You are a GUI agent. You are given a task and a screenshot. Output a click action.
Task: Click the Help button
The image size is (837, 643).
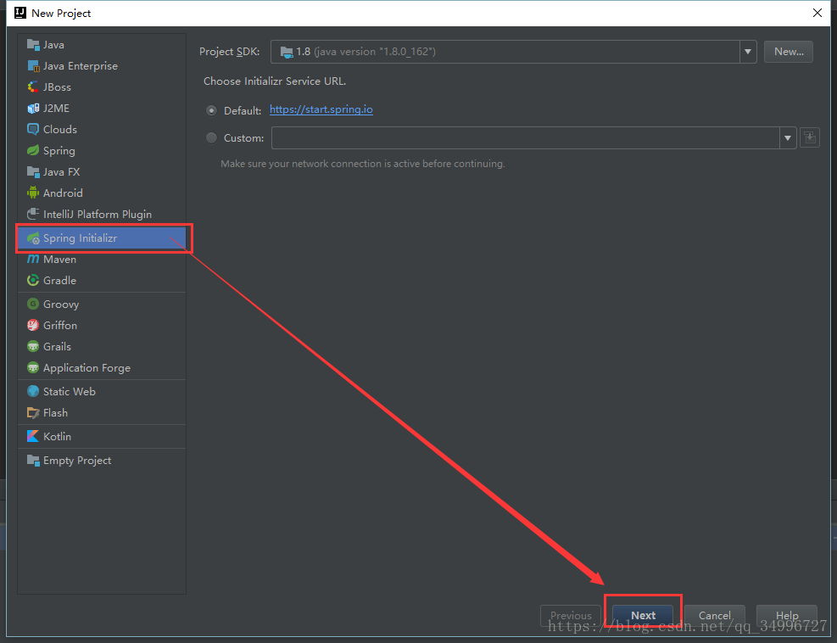click(x=787, y=615)
